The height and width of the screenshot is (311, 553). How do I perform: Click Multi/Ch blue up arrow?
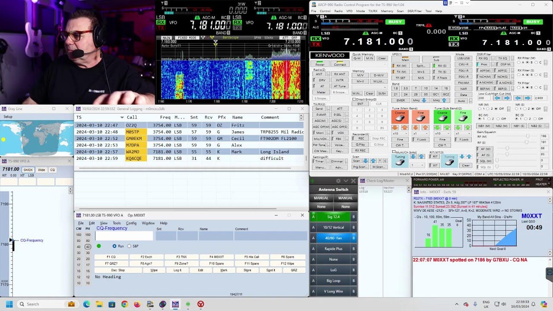421,157
